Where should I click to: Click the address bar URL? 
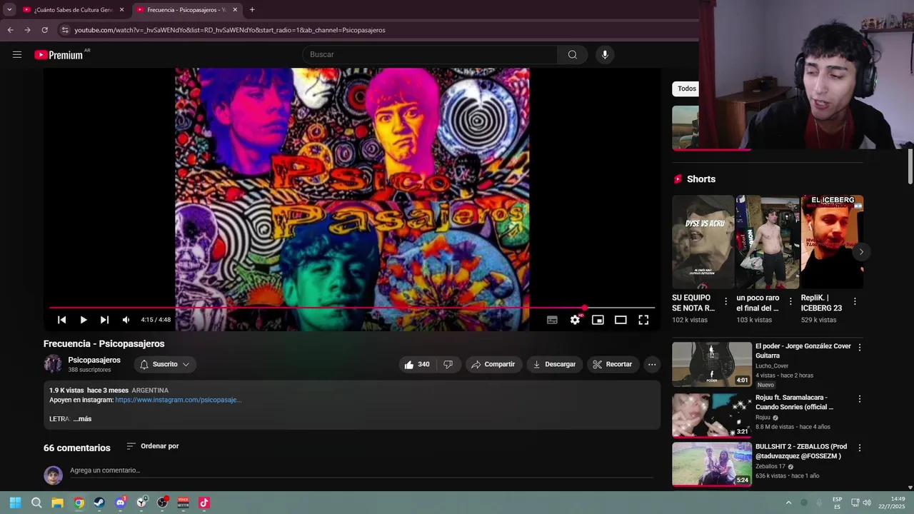[230, 30]
